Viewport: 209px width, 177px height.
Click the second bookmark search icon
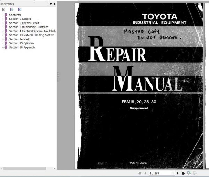coord(11,10)
